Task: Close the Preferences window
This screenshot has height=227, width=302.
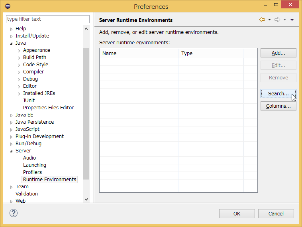Action: tap(290, 4)
